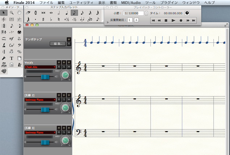Choose the Text tool (T icon)
The width and height of the screenshot is (230, 155).
(x=12, y=58)
